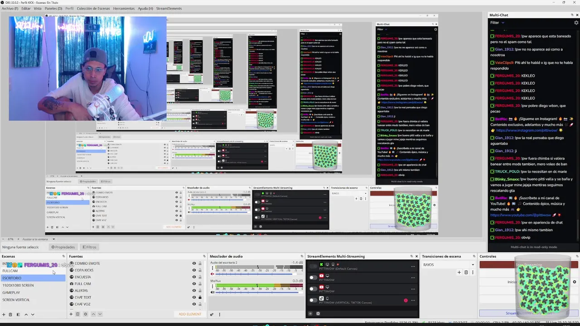
Task: Move selected scene down in Escenas toolbar
Action: 33,314
